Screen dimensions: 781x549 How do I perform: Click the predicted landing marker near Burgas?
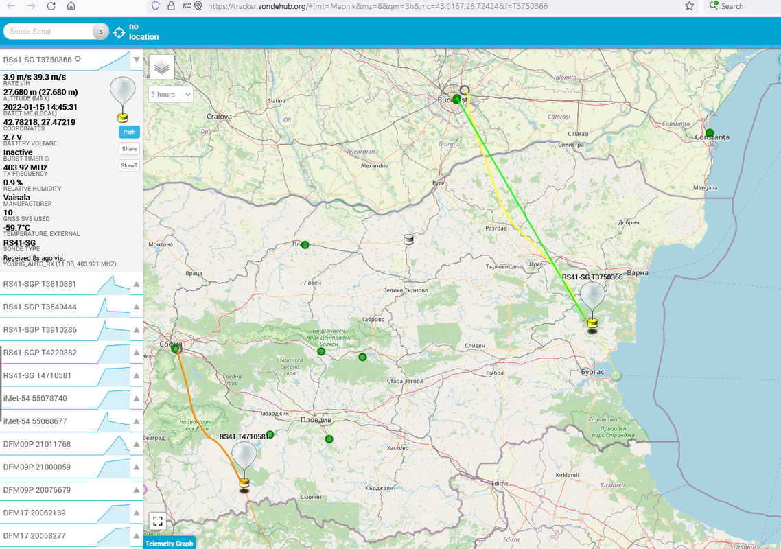pos(616,375)
